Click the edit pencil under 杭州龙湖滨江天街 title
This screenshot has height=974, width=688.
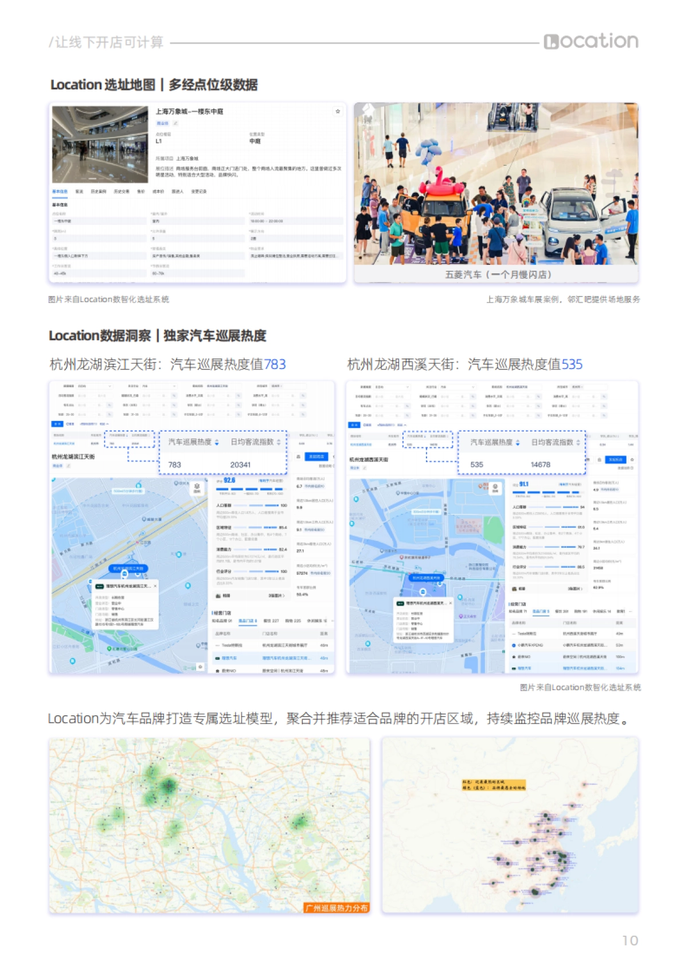point(69,466)
